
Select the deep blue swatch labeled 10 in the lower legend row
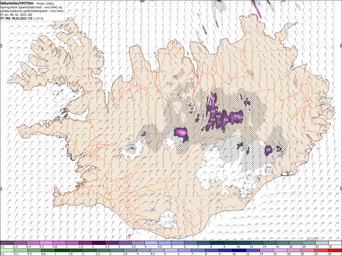[239, 250]
